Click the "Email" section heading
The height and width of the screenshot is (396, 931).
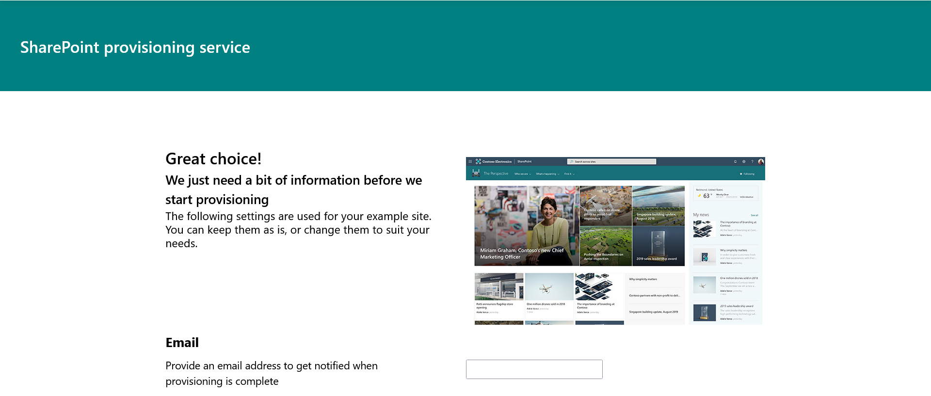[x=182, y=343]
